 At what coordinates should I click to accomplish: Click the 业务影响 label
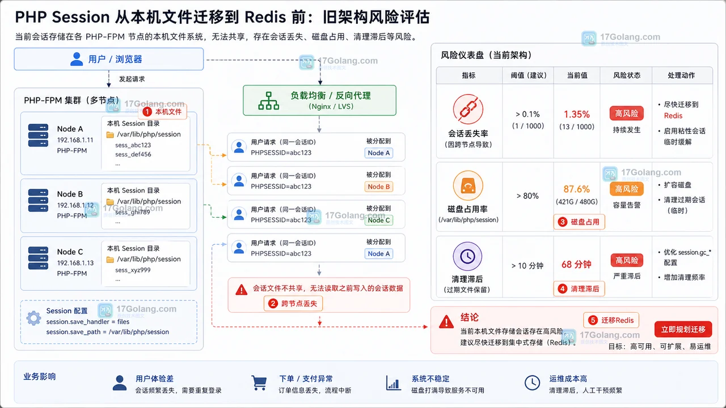coord(40,376)
